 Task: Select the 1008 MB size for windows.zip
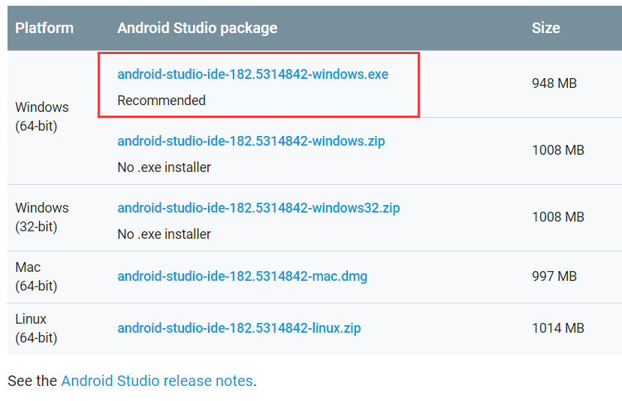click(x=557, y=150)
